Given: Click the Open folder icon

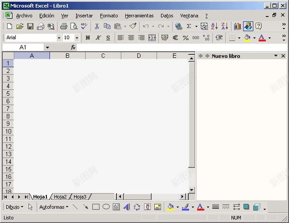Looking at the screenshot, I should [x=20, y=27].
